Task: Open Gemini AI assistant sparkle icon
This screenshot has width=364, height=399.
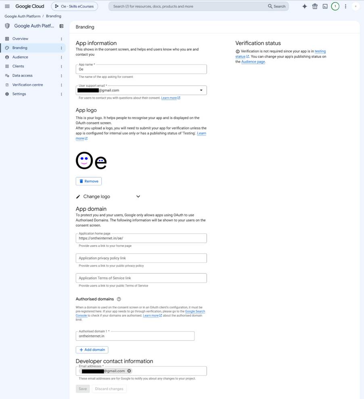Action: point(305,6)
